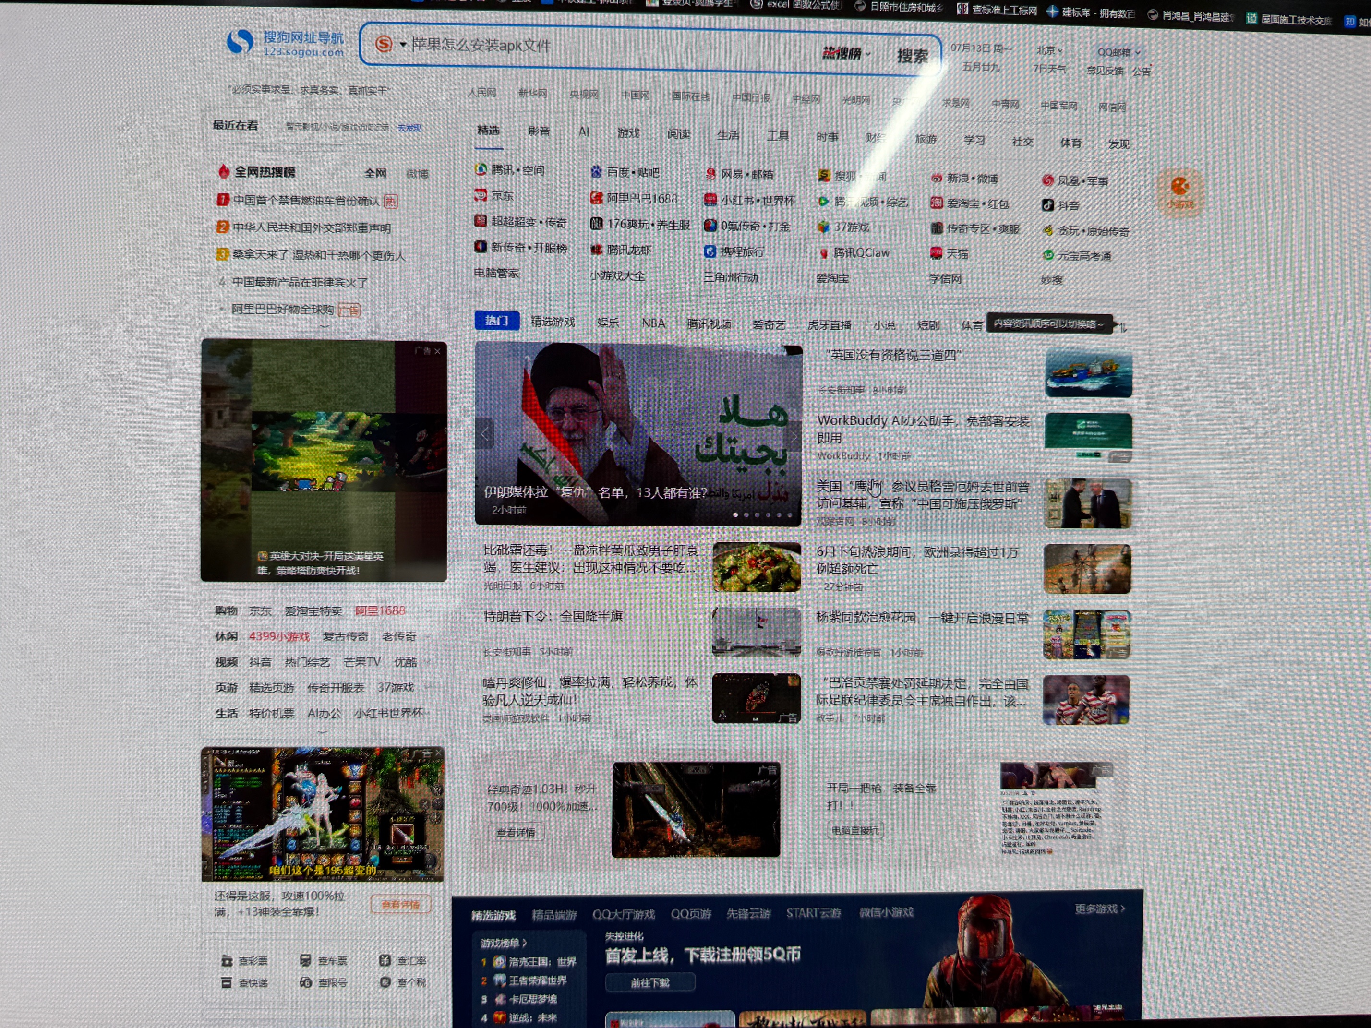Go to next carousel news slide
This screenshot has width=1371, height=1028.
(x=793, y=436)
